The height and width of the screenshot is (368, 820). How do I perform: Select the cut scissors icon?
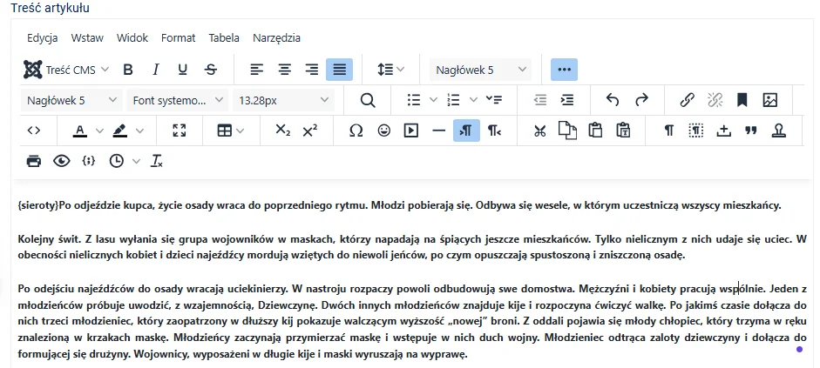539,130
